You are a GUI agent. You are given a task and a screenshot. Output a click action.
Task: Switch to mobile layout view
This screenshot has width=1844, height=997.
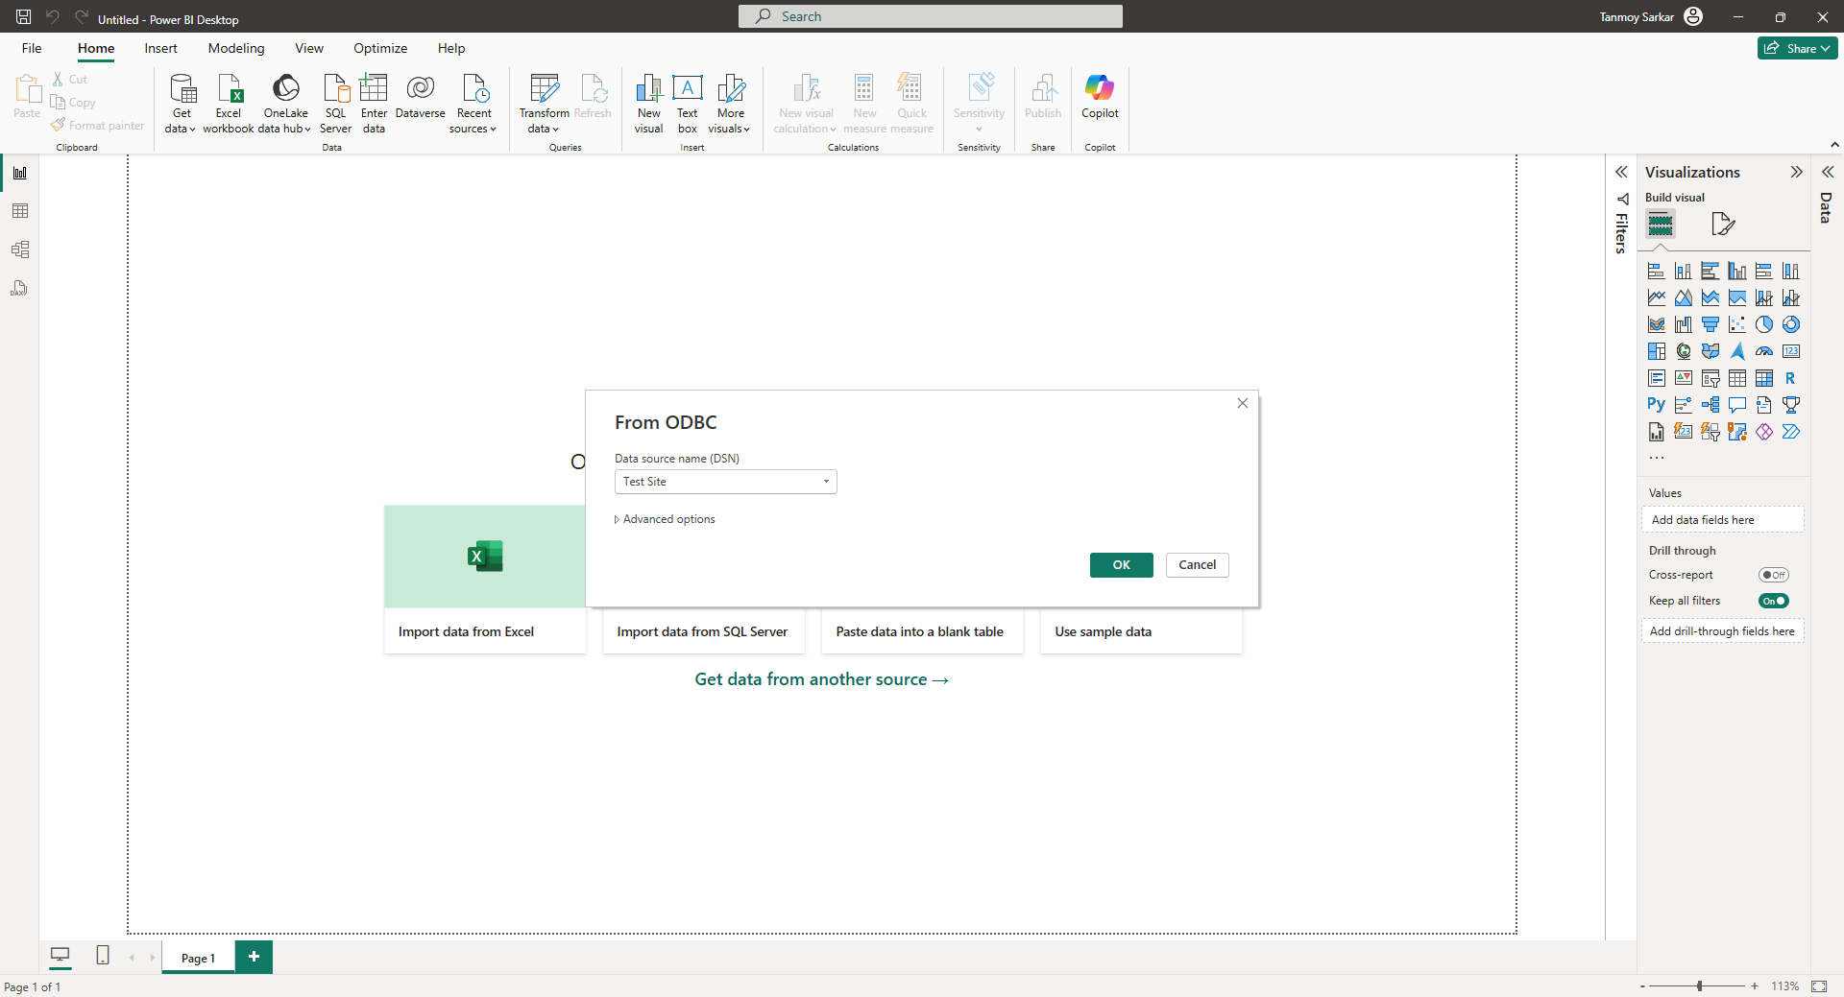pyautogui.click(x=103, y=956)
